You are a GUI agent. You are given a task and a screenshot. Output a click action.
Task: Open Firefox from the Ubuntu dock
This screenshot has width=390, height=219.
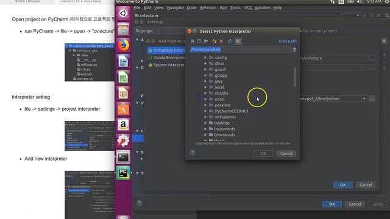[123, 45]
